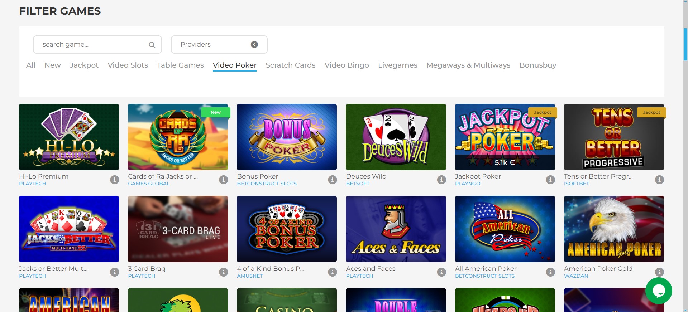
Task: Launch the American Poker Gold thumbnail
Action: 614,229
